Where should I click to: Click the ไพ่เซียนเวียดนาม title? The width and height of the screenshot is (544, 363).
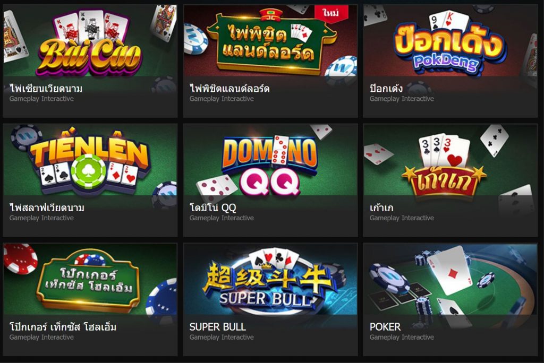point(46,89)
